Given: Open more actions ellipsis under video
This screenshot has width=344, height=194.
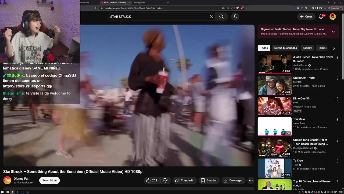Looking at the screenshot, I should 251,181.
